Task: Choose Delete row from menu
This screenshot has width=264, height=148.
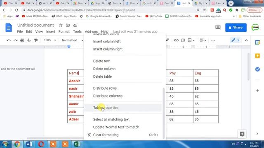Action: (x=123, y=61)
